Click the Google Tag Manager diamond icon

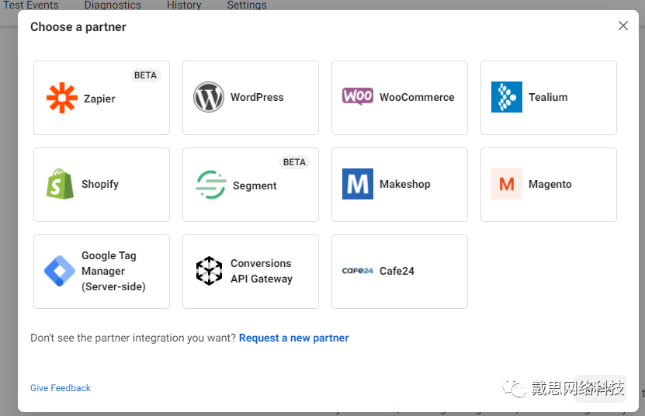pos(60,271)
